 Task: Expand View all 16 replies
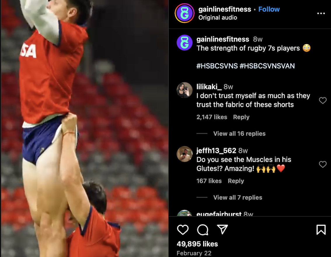[x=239, y=134]
